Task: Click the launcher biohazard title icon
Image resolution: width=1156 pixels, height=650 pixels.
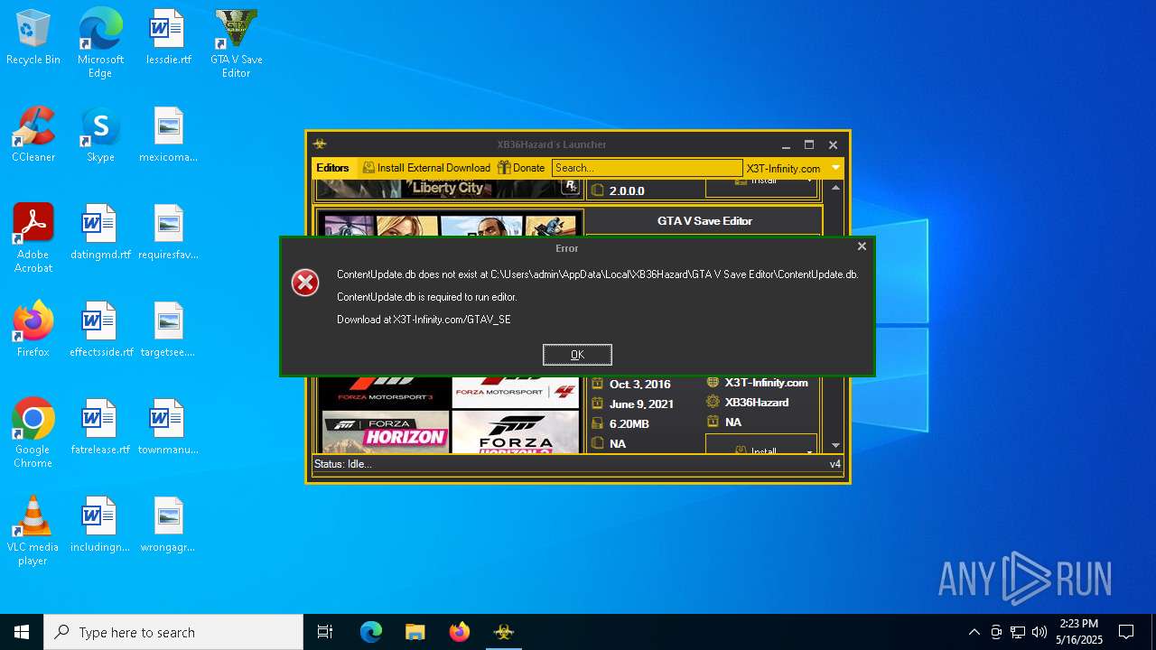Action: tap(319, 144)
